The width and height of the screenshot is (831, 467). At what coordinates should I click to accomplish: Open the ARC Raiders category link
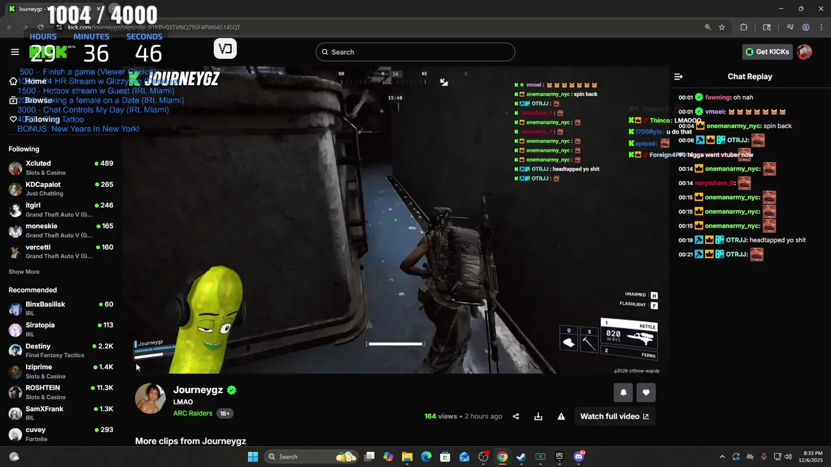click(x=193, y=413)
